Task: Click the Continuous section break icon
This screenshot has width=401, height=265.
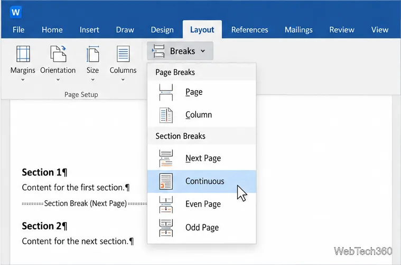Action: (x=166, y=181)
